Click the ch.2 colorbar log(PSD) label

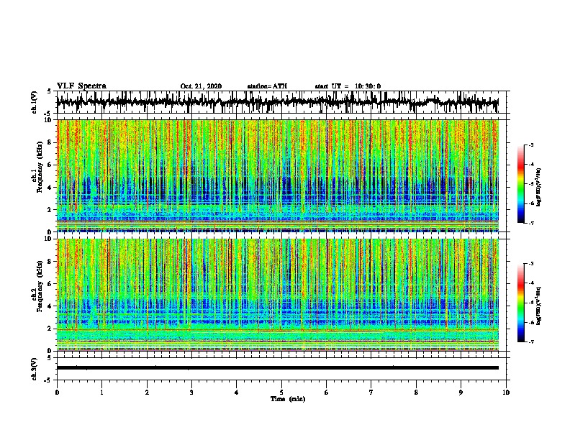539,306
